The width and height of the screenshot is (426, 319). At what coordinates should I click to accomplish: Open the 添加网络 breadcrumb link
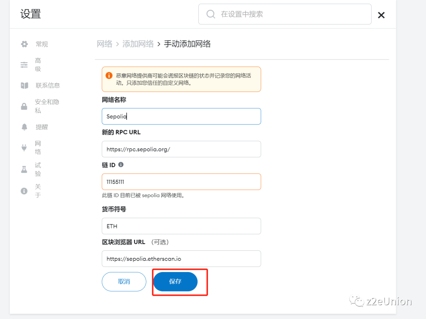pyautogui.click(x=138, y=44)
